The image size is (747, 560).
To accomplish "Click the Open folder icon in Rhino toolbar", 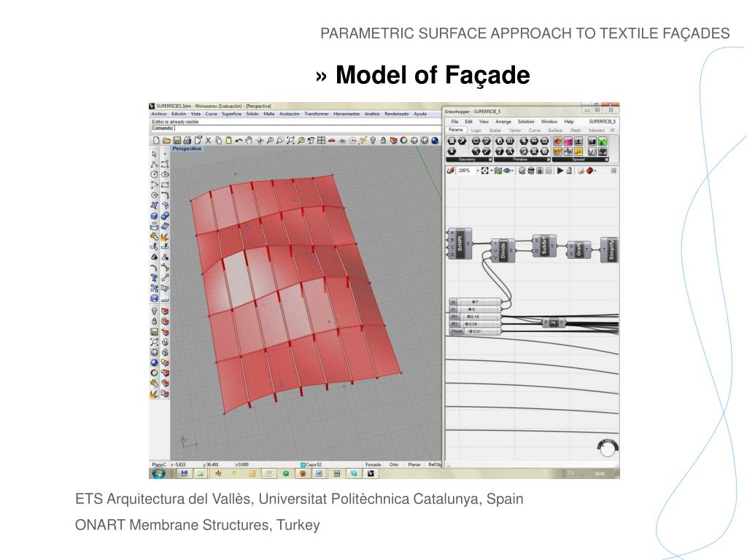I will click(x=166, y=141).
